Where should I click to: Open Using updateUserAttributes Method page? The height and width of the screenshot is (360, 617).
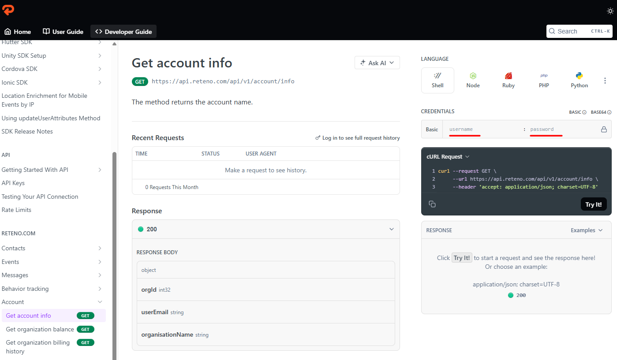[x=51, y=118]
